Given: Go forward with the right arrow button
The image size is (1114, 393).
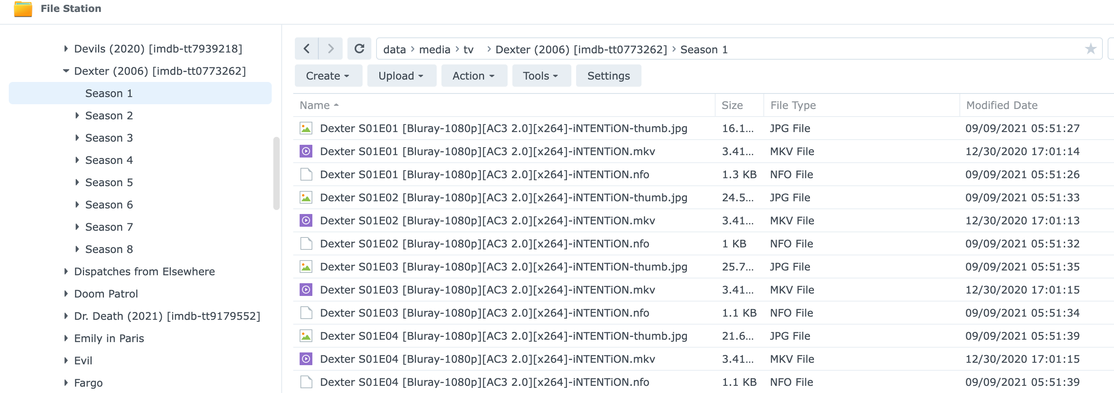Looking at the screenshot, I should pos(331,49).
